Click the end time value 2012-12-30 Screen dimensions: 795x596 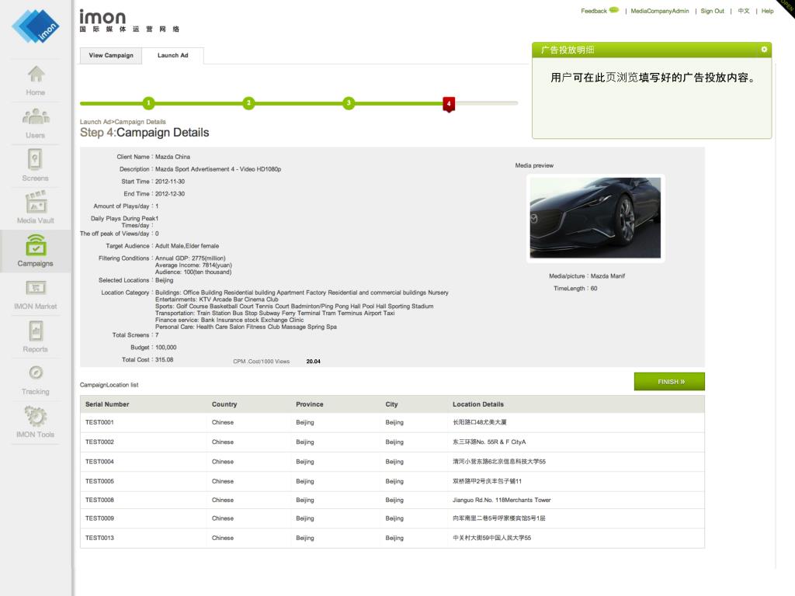(x=170, y=194)
